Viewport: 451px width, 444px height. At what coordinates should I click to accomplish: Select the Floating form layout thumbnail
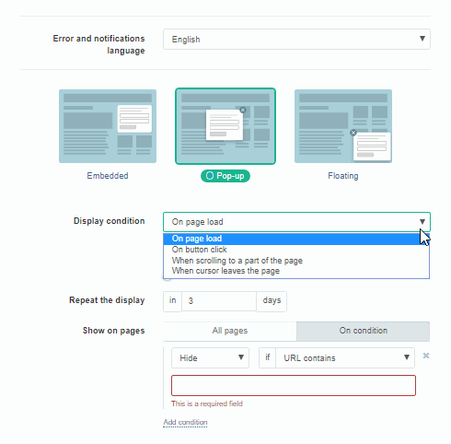343,126
